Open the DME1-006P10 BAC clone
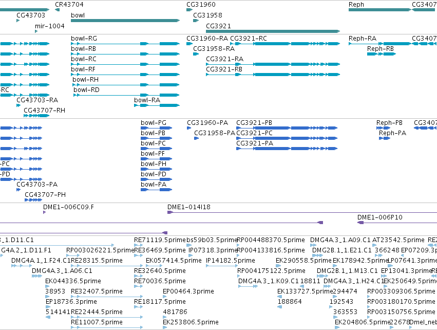 click(x=397, y=223)
